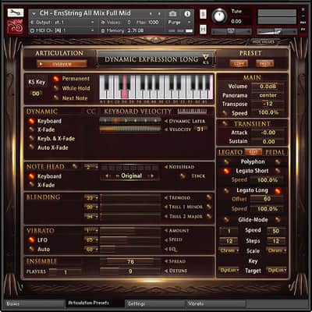
Task: Select Auto X-Fade dynamic mode
Action: click(x=31, y=147)
